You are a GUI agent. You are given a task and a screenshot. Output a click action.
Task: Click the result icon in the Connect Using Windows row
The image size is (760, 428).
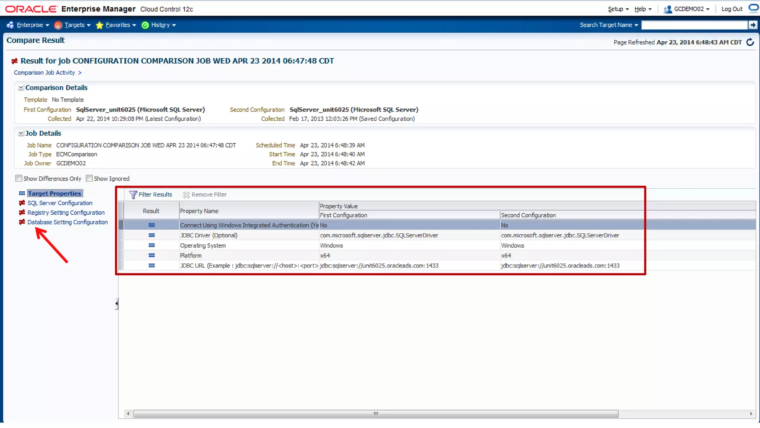[151, 225]
